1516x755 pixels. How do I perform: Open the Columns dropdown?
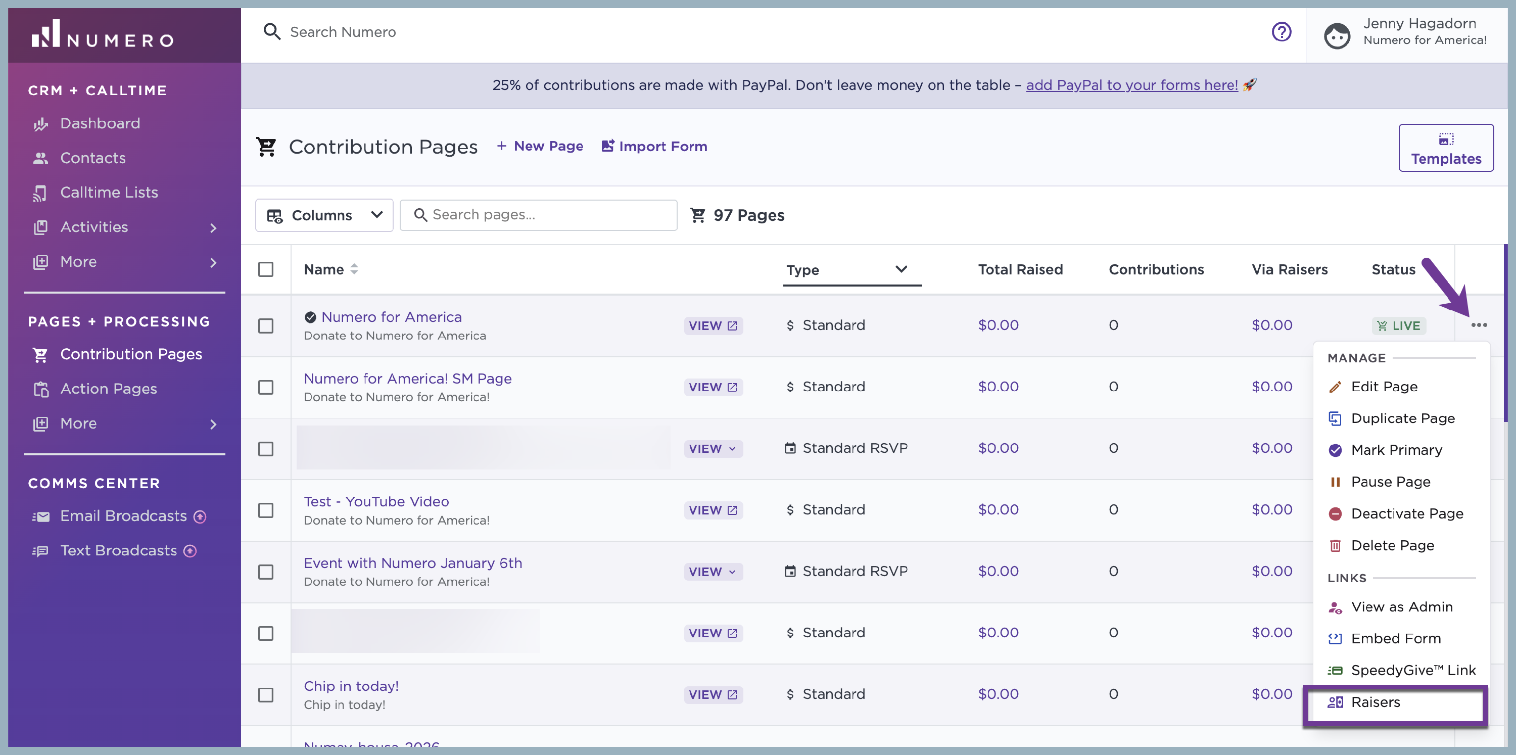tap(324, 215)
